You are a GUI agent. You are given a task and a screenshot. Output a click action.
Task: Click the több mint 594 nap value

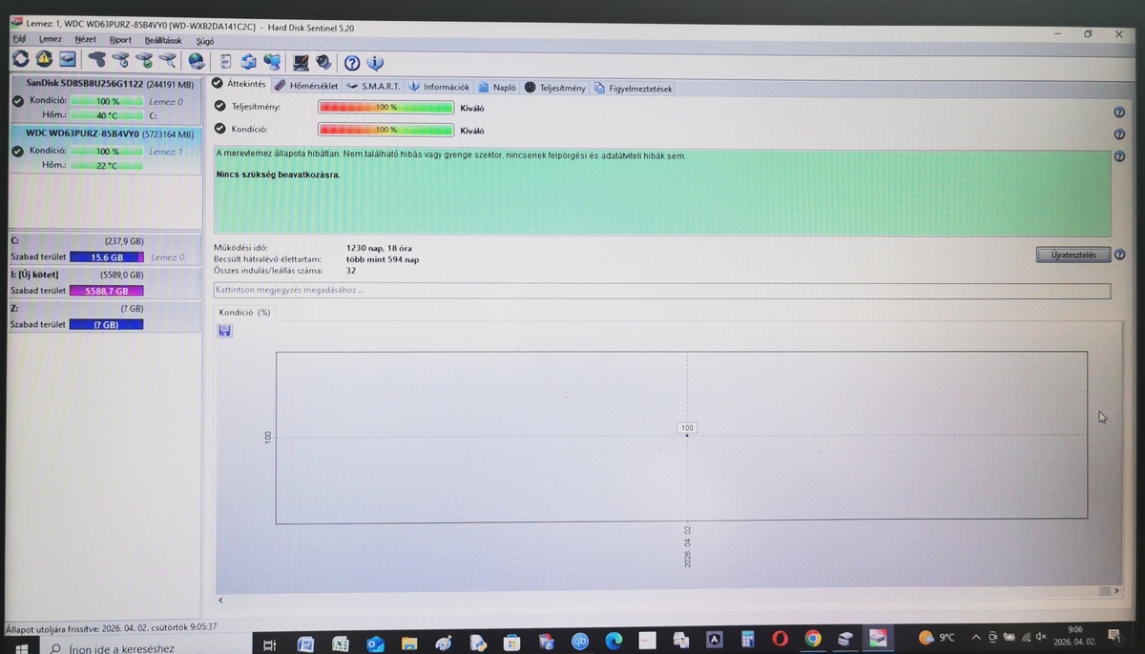click(383, 259)
